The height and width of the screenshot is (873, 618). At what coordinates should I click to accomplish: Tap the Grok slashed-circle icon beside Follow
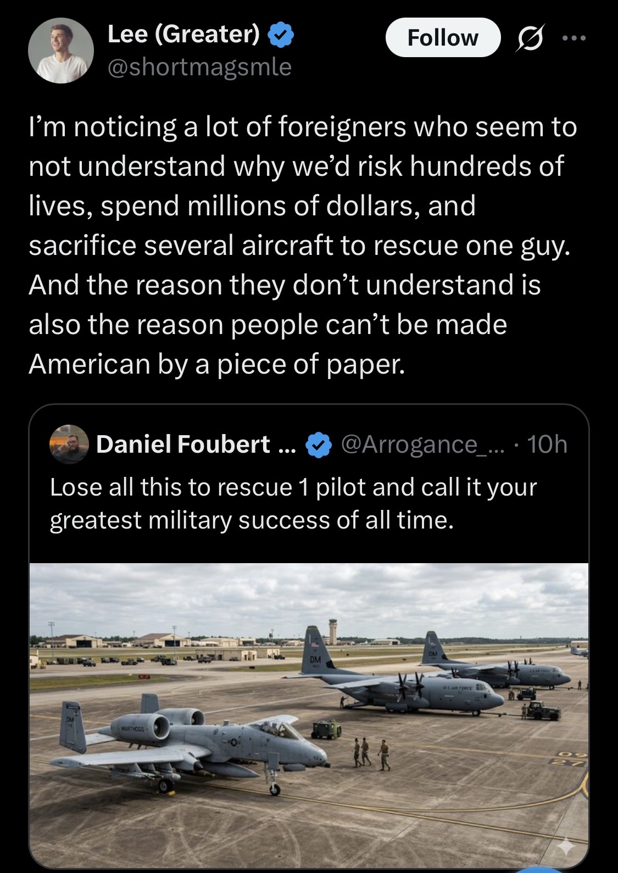tap(527, 38)
